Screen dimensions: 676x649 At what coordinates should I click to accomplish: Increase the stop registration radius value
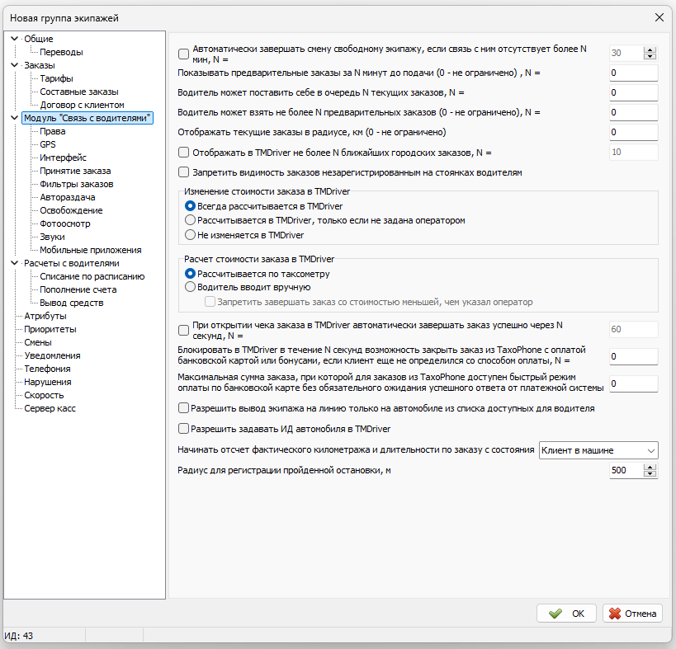650,468
